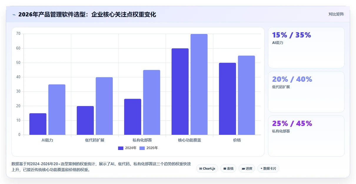Select the Chart.js tag pill
The height and width of the screenshot is (184, 356).
pos(207,168)
